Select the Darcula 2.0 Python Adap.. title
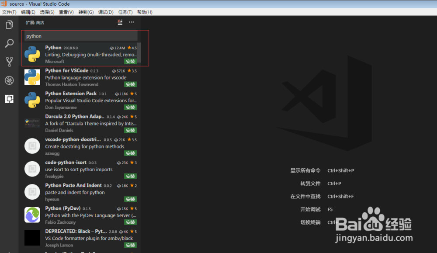437x253 pixels. [x=75, y=117]
